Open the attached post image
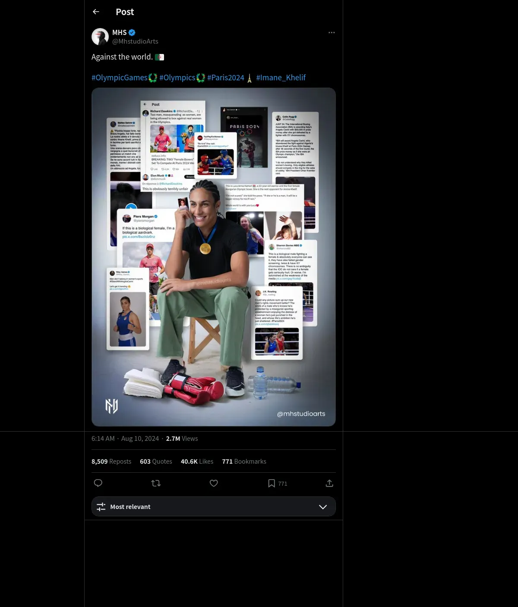Image resolution: width=518 pixels, height=607 pixels. (x=214, y=257)
